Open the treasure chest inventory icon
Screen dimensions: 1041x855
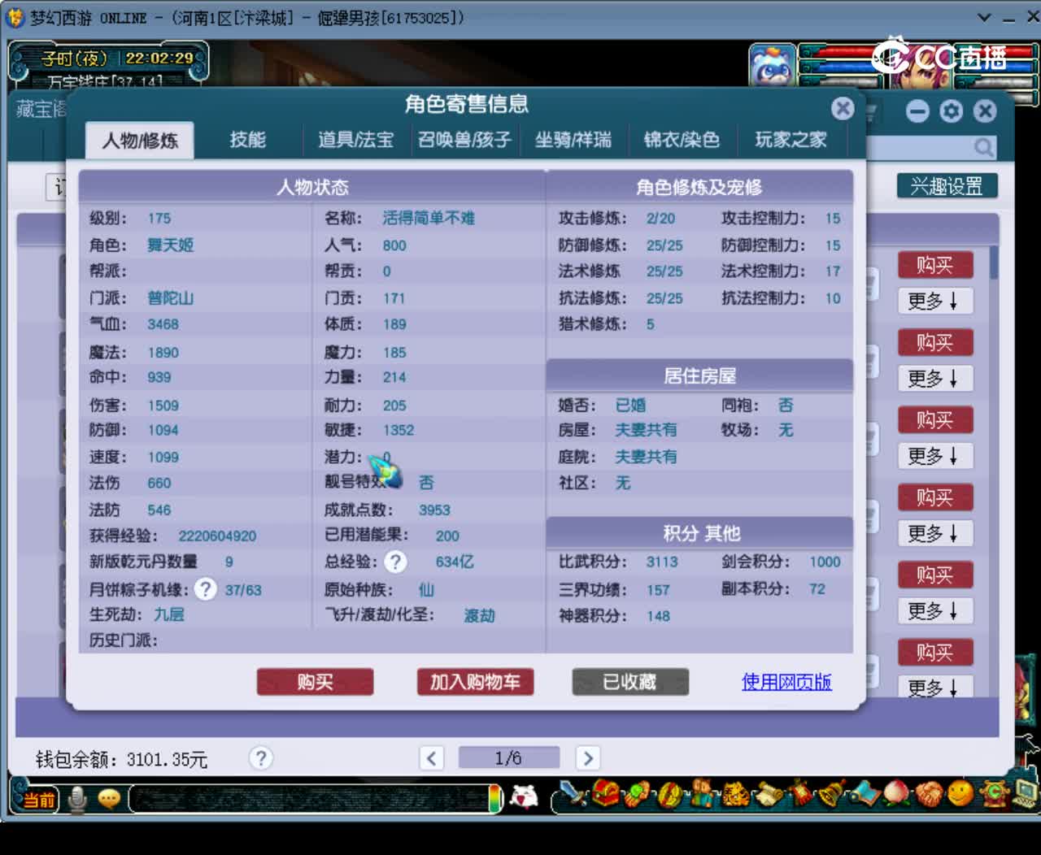point(605,794)
